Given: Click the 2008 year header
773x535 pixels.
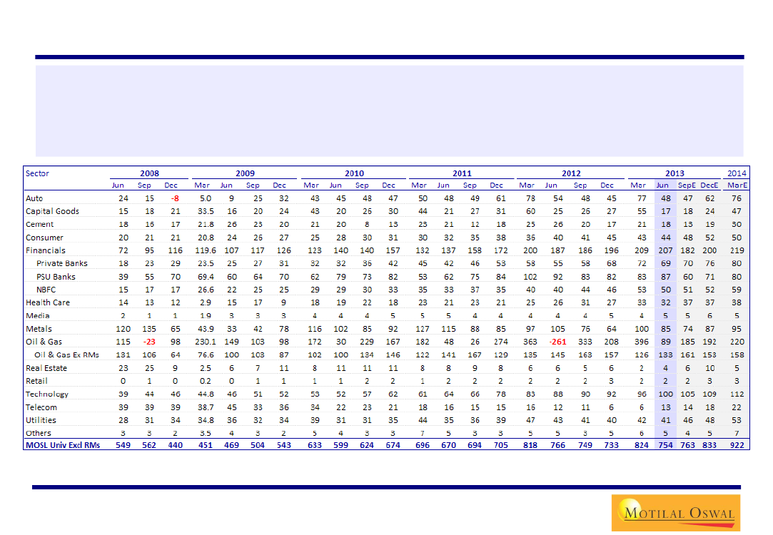Looking at the screenshot, I should pyautogui.click(x=150, y=173).
